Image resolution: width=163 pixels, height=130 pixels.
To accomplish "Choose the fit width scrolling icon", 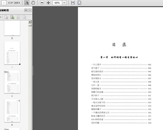I will click(73, 3).
